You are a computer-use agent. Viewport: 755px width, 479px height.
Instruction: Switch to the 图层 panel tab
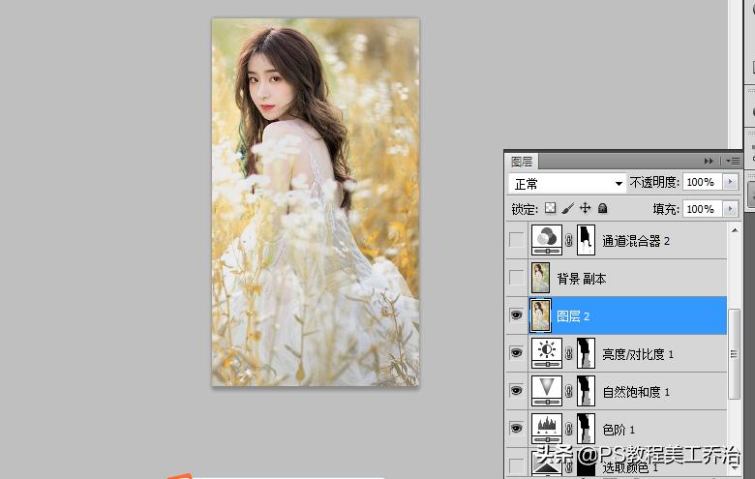tap(523, 162)
